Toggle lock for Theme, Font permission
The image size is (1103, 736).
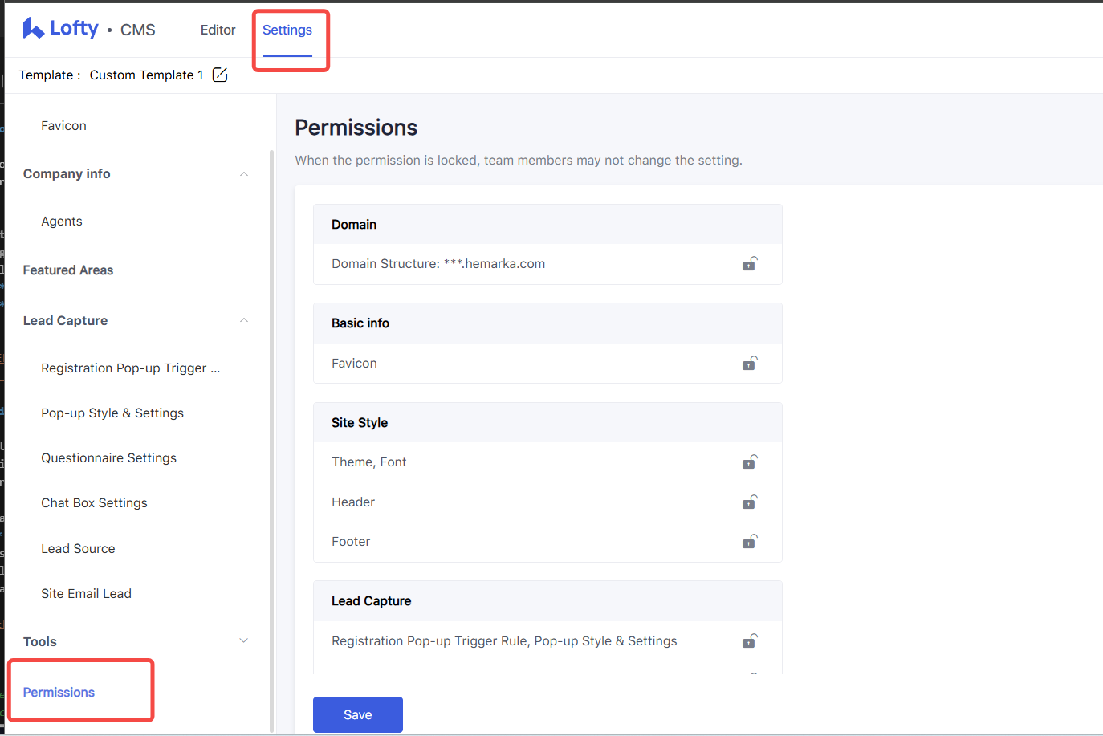point(749,462)
